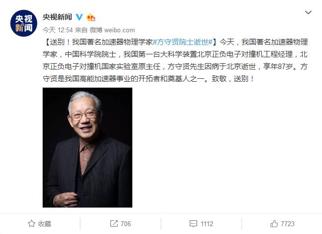This screenshot has width=322, height=234.
Task: Click the comment bubble icon
Action: point(193,224)
